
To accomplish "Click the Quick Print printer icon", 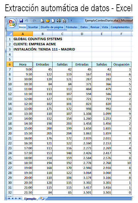I will 59,21.
